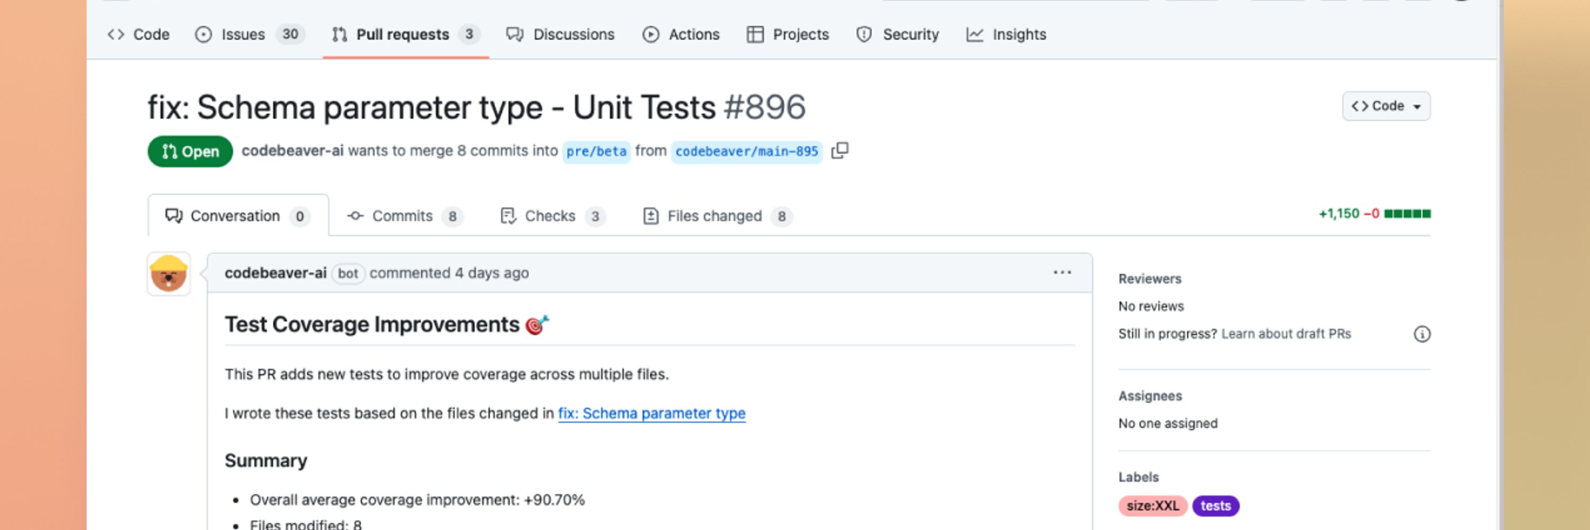Viewport: 1590px width, 530px height.
Task: Select the Conversation tab
Action: 237,216
